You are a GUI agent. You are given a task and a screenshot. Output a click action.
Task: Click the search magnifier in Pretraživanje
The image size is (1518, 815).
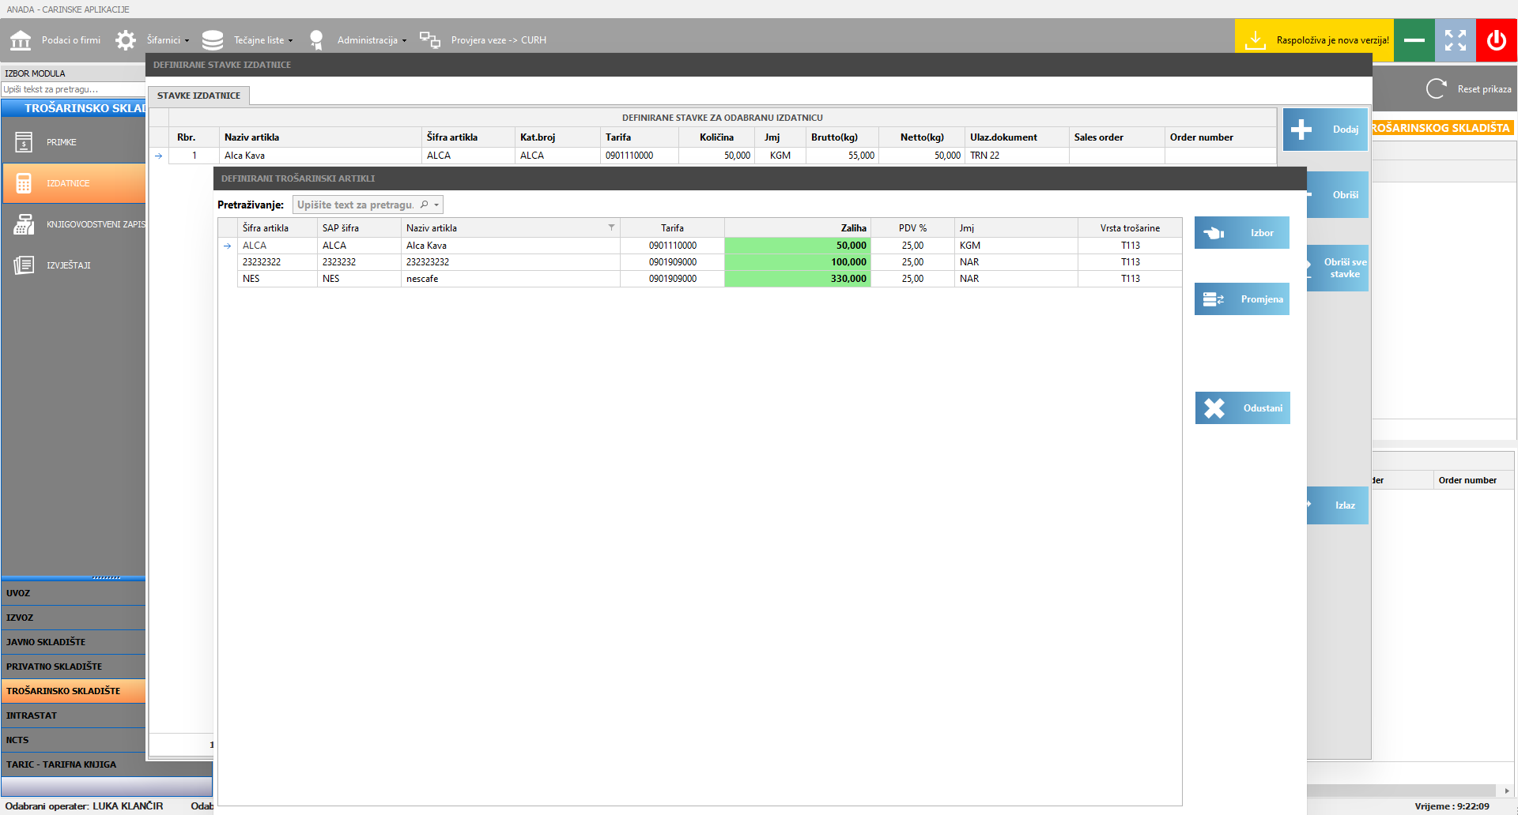click(425, 205)
